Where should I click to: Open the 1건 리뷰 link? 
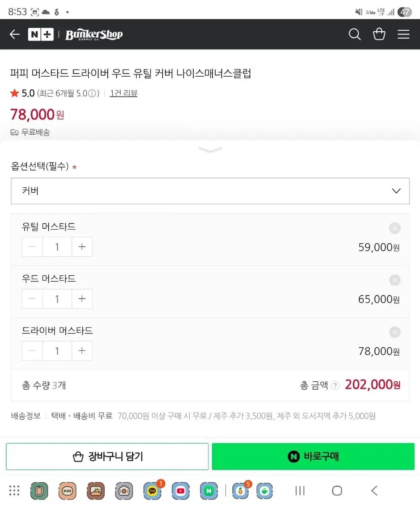click(x=124, y=93)
